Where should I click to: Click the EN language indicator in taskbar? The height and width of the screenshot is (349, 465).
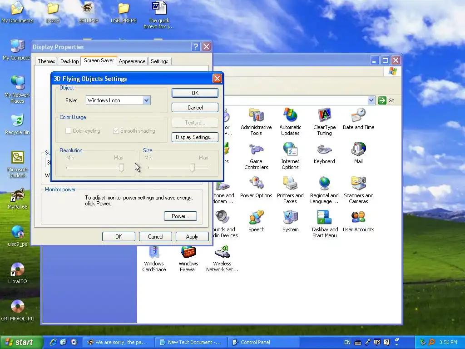point(347,342)
